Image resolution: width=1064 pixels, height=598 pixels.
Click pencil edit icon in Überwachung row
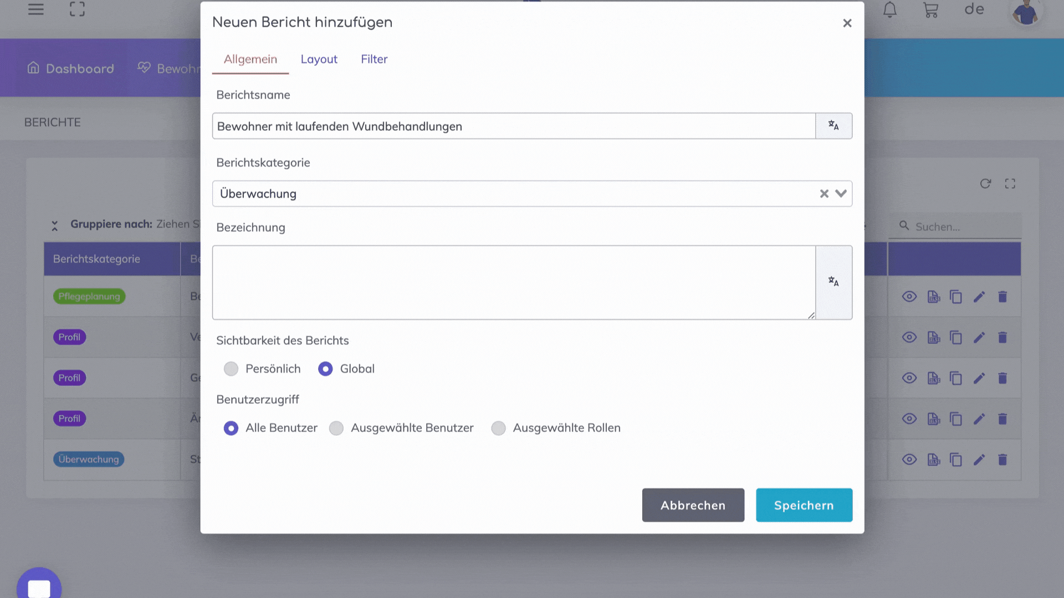point(979,460)
